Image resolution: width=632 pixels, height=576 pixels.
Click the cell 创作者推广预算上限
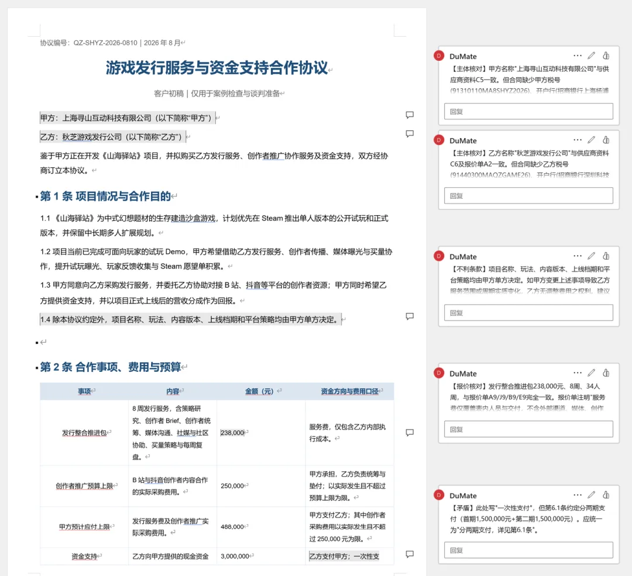click(84, 486)
